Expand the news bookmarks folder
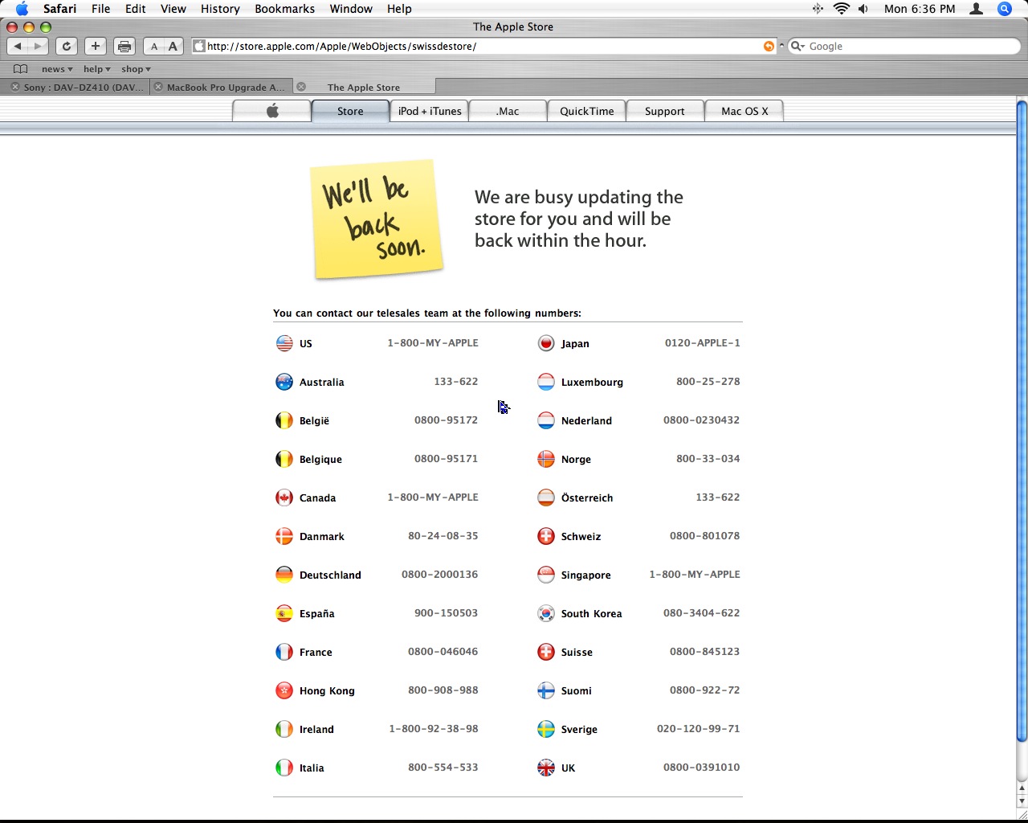This screenshot has width=1028, height=823. [57, 69]
